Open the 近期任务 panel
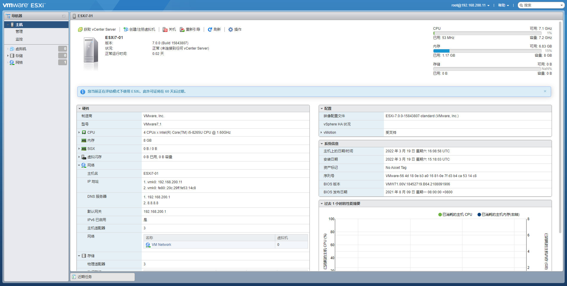 (102, 277)
